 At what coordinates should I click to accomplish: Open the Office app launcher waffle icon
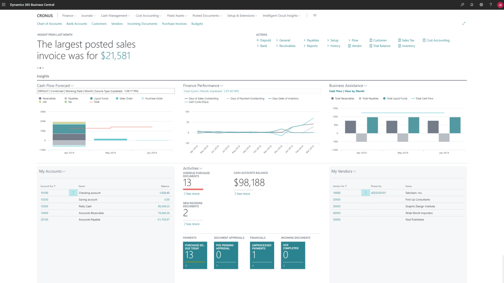pyautogui.click(x=4, y=4)
